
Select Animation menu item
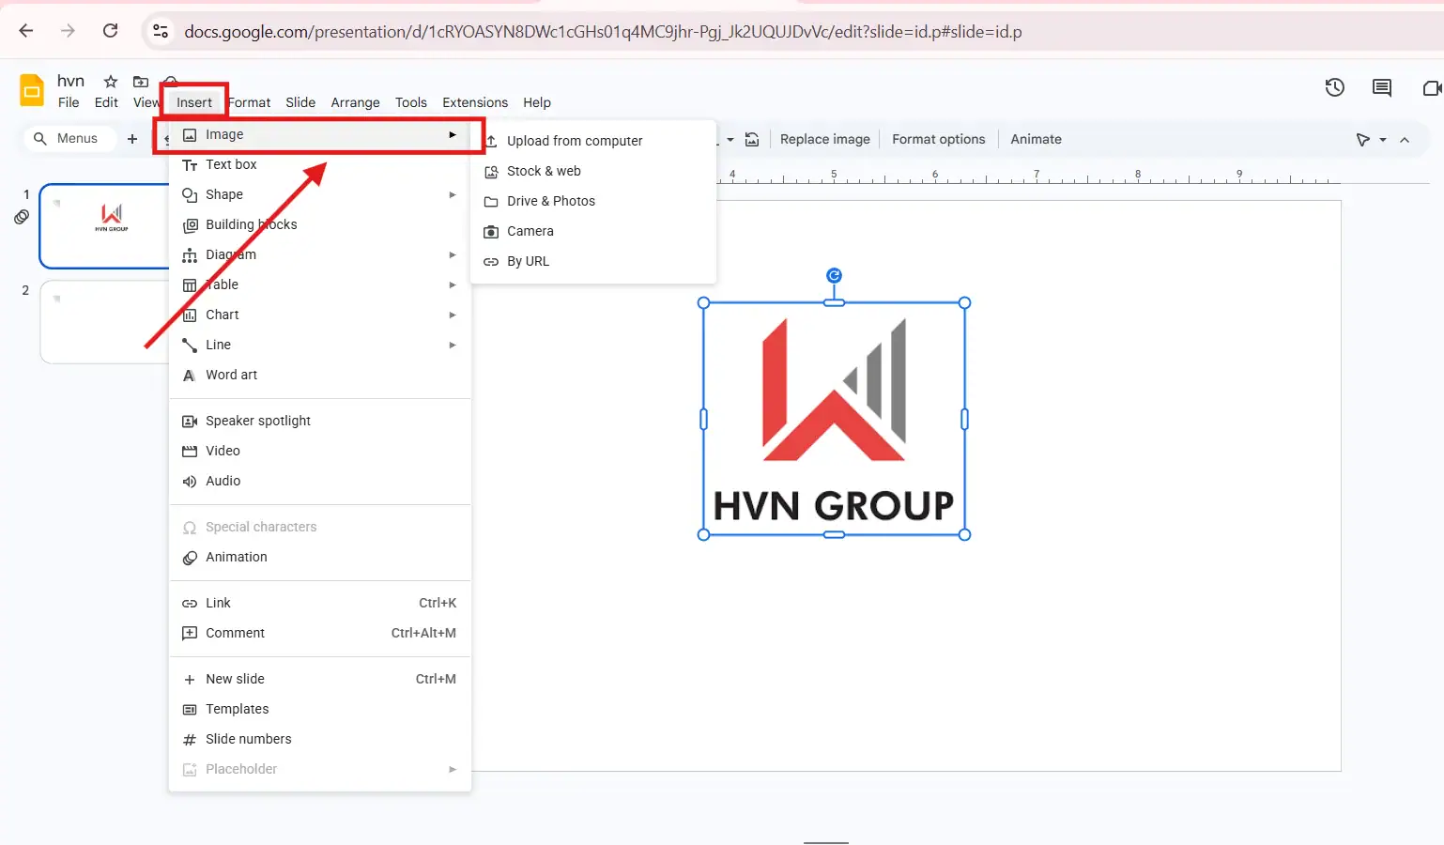[x=319, y=557]
